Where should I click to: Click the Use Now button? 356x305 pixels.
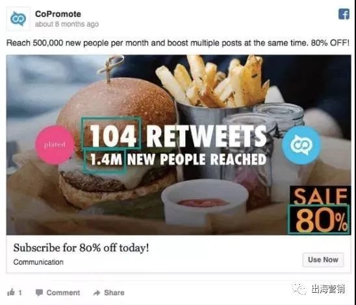pyautogui.click(x=323, y=260)
